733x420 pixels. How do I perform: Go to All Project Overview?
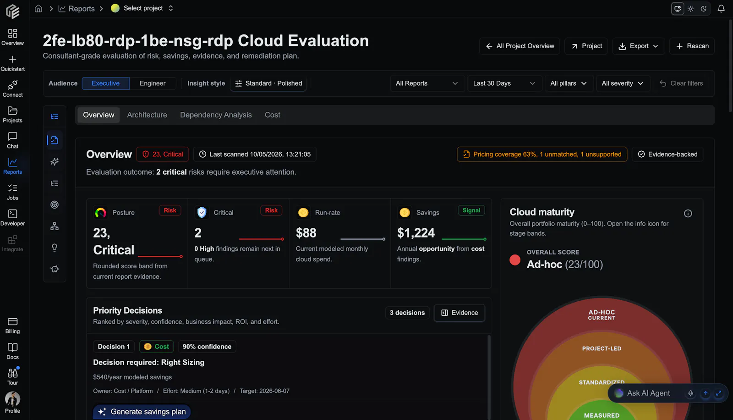[520, 46]
